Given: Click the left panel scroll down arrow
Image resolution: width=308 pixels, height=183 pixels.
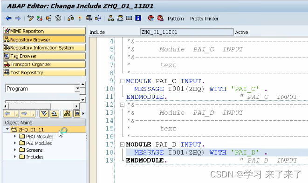Looking at the screenshot, I should [82, 100].
